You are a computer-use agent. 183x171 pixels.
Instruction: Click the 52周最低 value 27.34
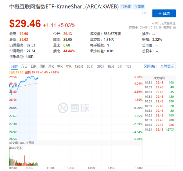click(31, 51)
